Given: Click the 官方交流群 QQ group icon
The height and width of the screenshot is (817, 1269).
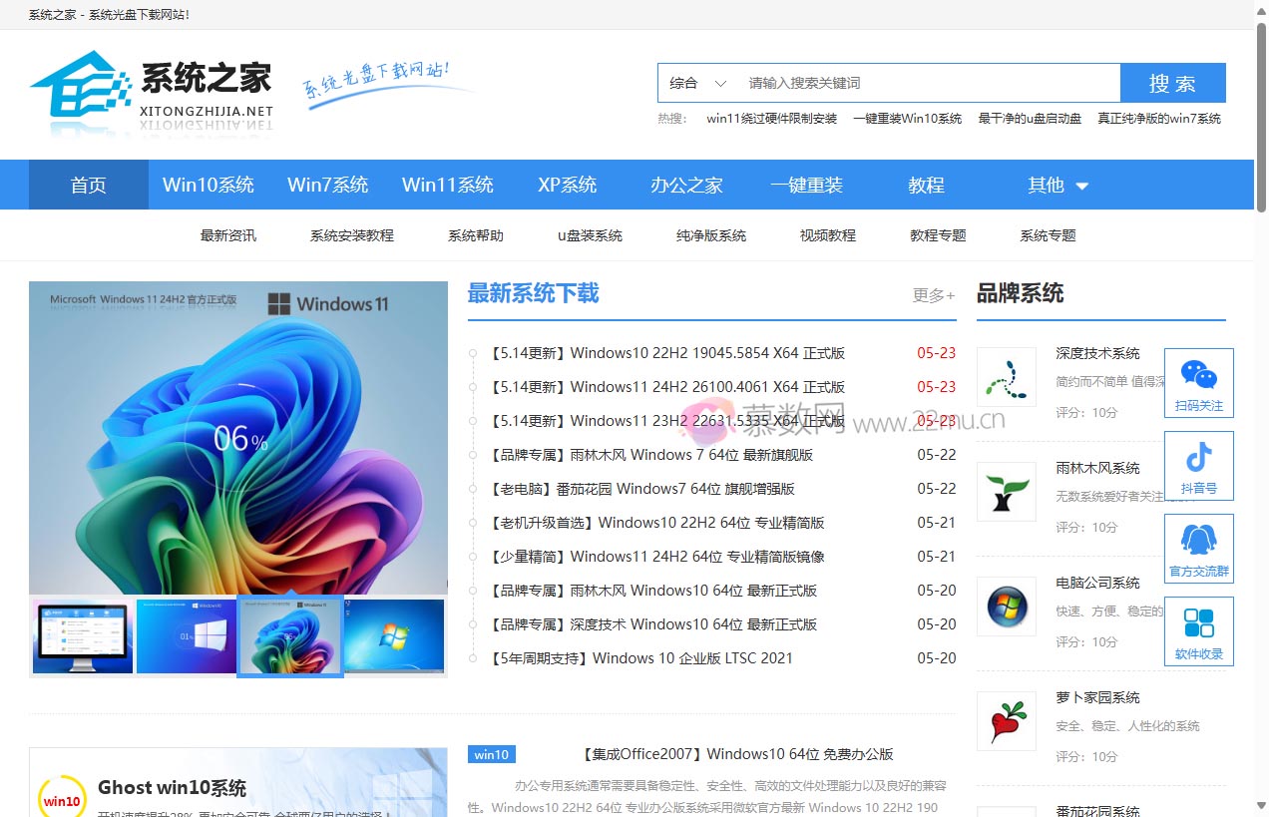Looking at the screenshot, I should click(x=1198, y=548).
